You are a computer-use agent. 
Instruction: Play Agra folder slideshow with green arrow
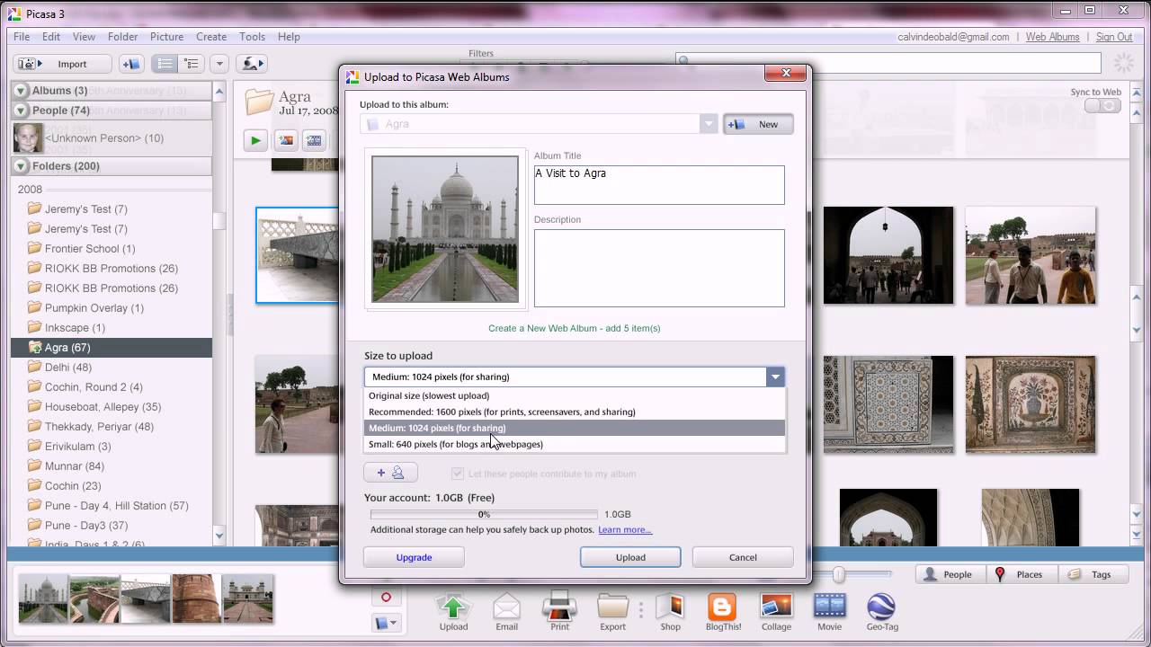pos(255,140)
